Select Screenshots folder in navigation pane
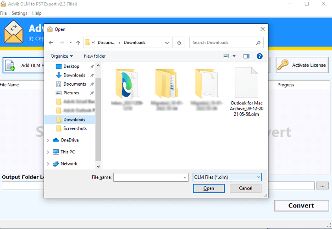 pos(75,129)
